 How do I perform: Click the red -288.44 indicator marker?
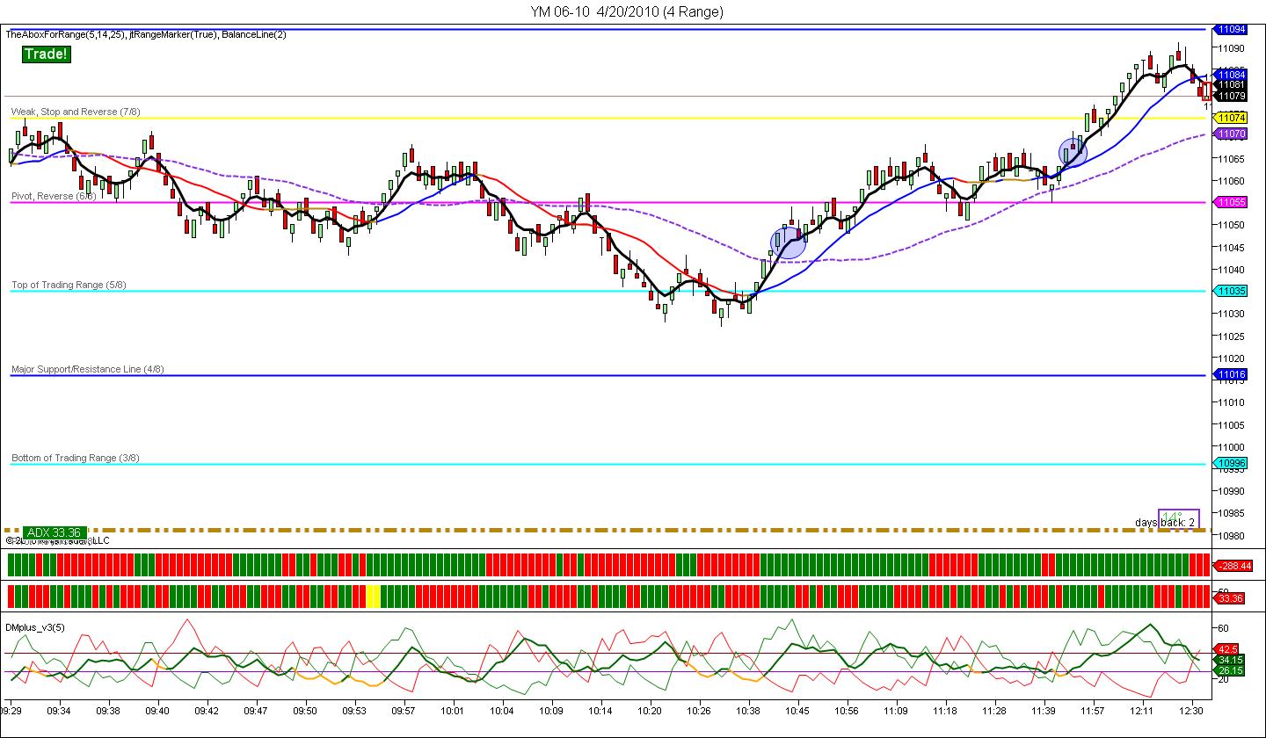(1233, 566)
